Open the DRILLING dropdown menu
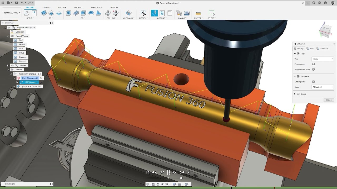This screenshot has height=189, width=337. tap(111, 18)
